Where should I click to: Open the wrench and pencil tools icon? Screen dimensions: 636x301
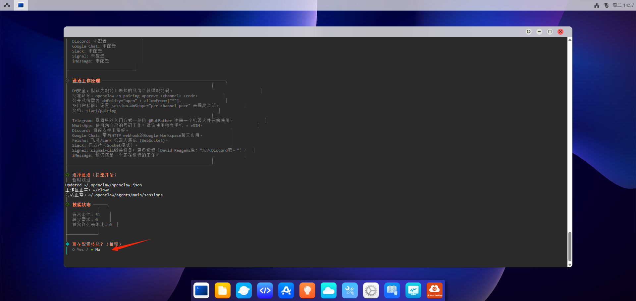point(350,290)
